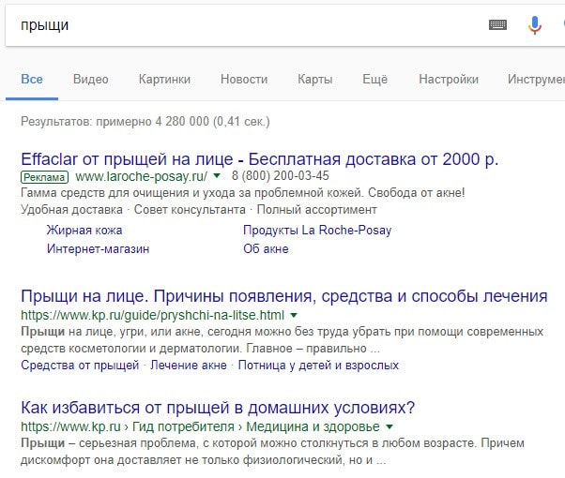
Task: Open Настройки search settings
Action: coord(447,80)
